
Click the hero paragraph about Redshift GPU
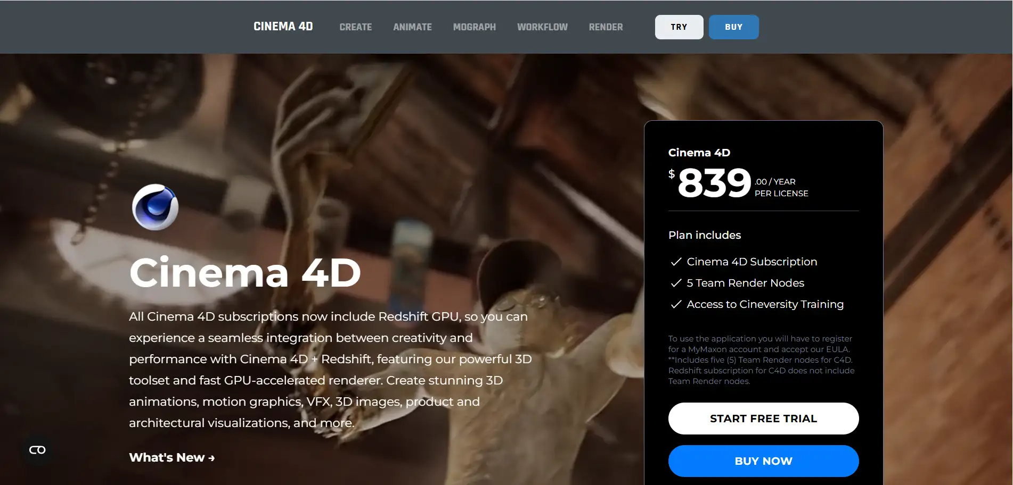point(330,370)
